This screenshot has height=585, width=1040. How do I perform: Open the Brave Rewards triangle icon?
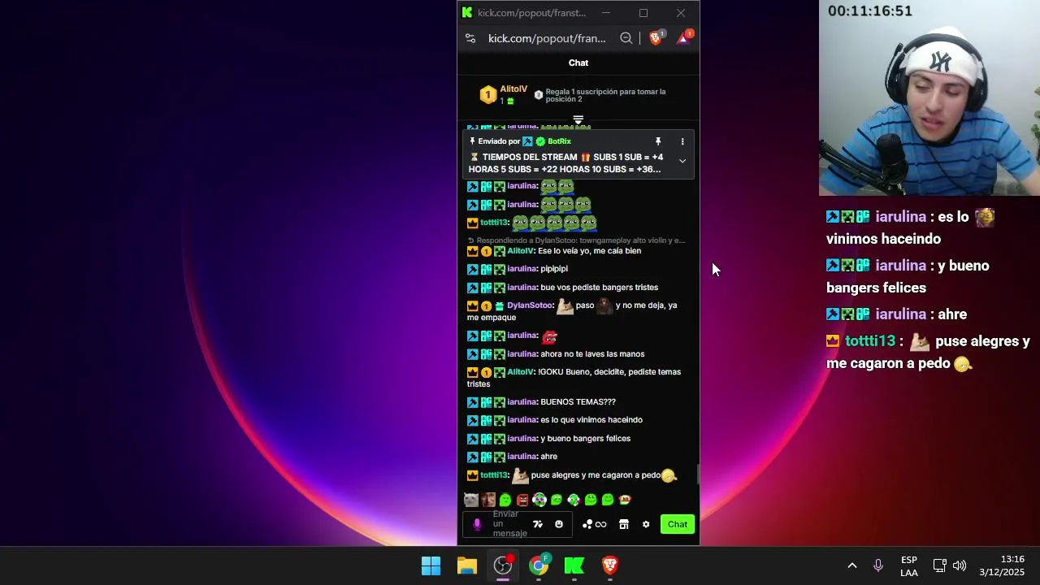click(x=684, y=37)
